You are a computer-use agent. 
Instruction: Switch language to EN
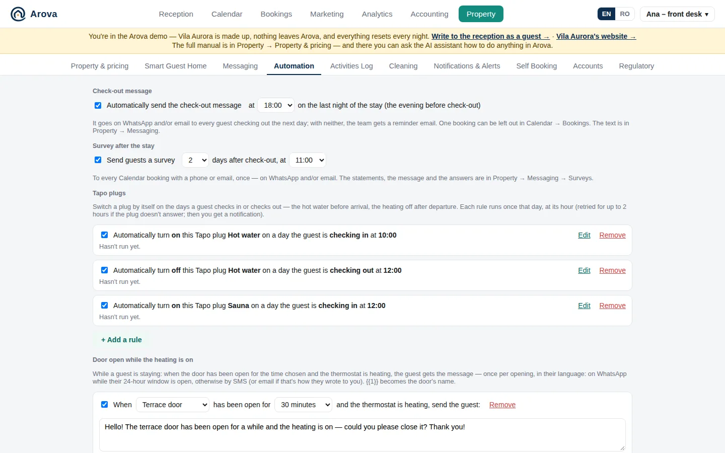[x=607, y=14]
